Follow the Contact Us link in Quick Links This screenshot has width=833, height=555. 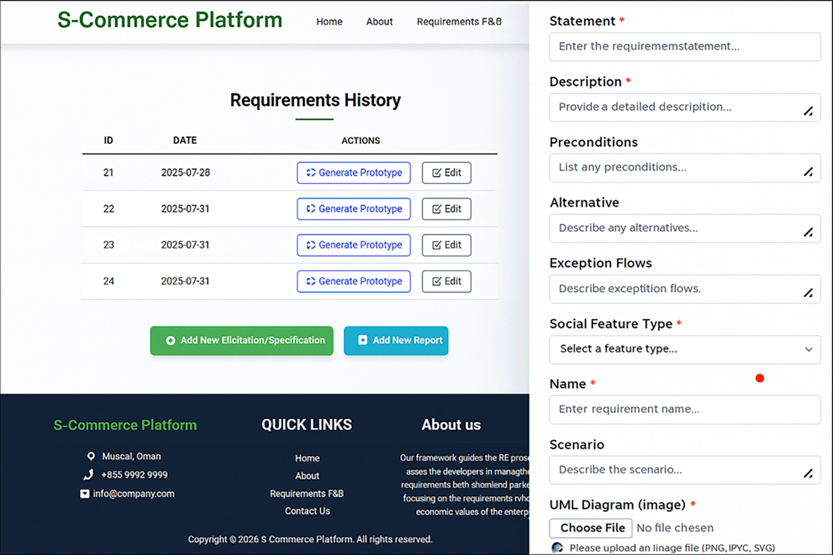point(307,511)
